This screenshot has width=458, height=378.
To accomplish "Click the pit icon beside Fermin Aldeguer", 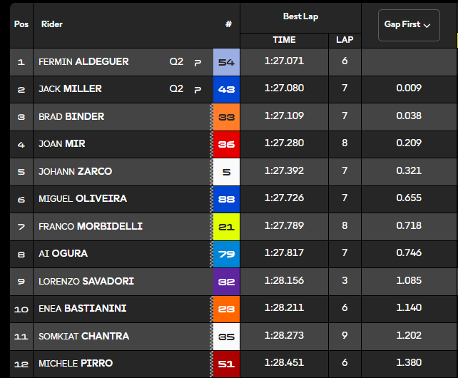I will tap(198, 63).
